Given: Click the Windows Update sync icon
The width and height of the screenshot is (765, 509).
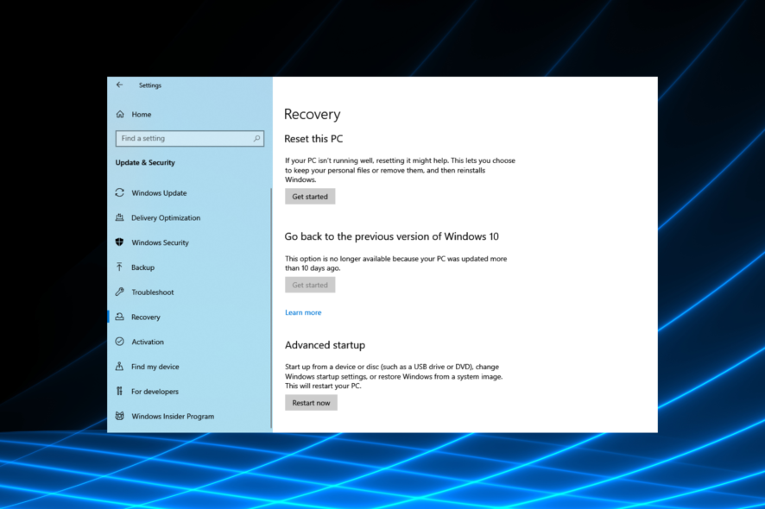Looking at the screenshot, I should click(119, 192).
